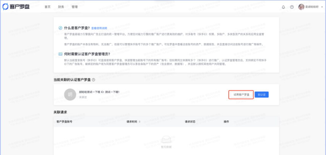326x155 pixels.
Task: Click the 什么是客户罗盘? heading
Action: tap(77, 28)
